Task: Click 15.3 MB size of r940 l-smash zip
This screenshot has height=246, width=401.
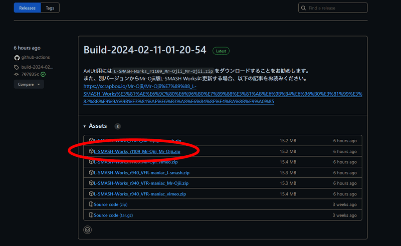Action: click(x=288, y=173)
